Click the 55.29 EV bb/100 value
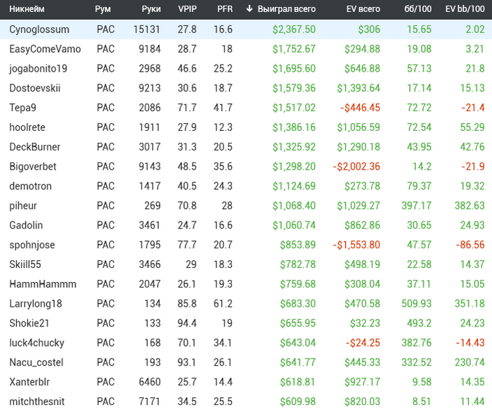492x410 pixels. (472, 127)
